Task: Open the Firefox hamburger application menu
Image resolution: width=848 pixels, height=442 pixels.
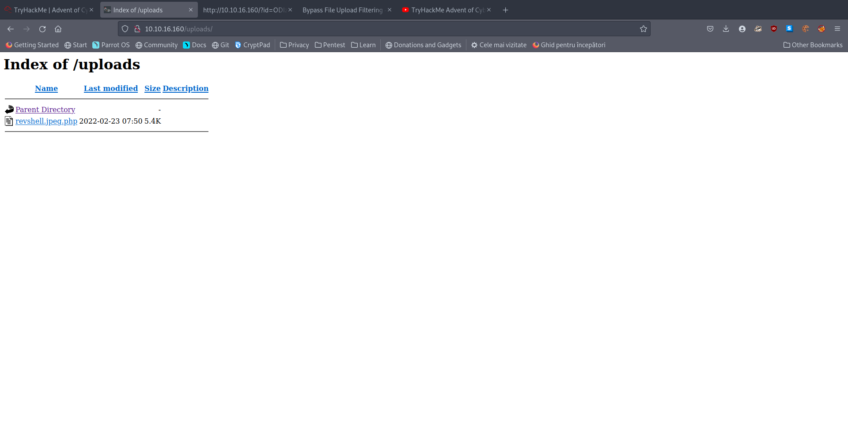Action: [837, 29]
